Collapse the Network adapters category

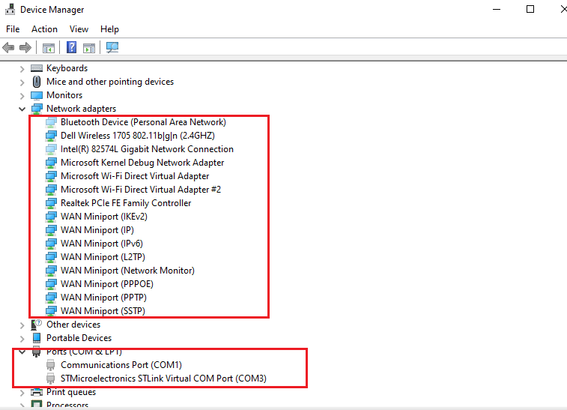tap(22, 109)
